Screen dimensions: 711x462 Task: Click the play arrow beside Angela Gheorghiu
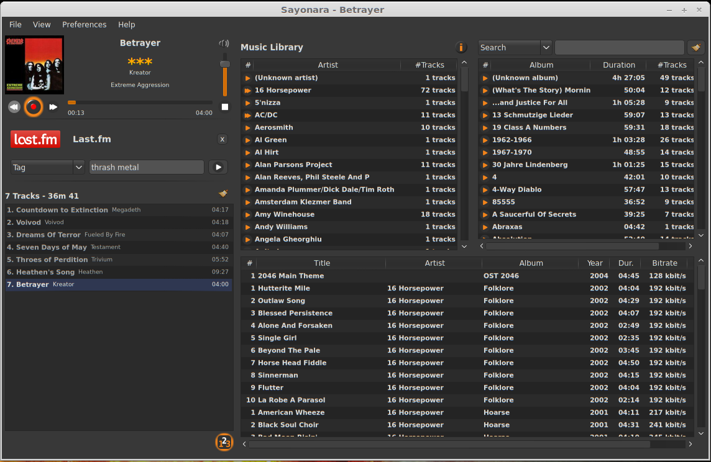248,240
